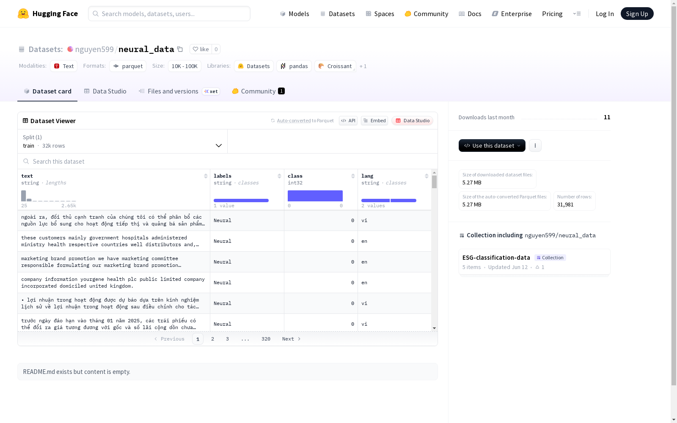Focus the main search models field
Viewport: 677px width, 423px height.
(169, 14)
